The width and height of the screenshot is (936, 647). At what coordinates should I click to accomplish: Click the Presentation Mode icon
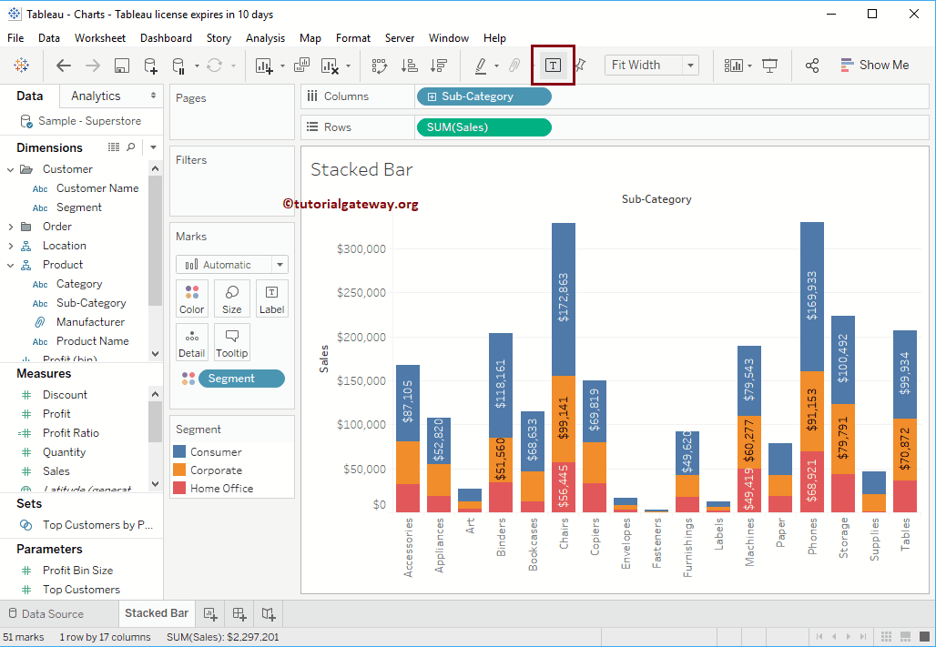[x=769, y=65]
